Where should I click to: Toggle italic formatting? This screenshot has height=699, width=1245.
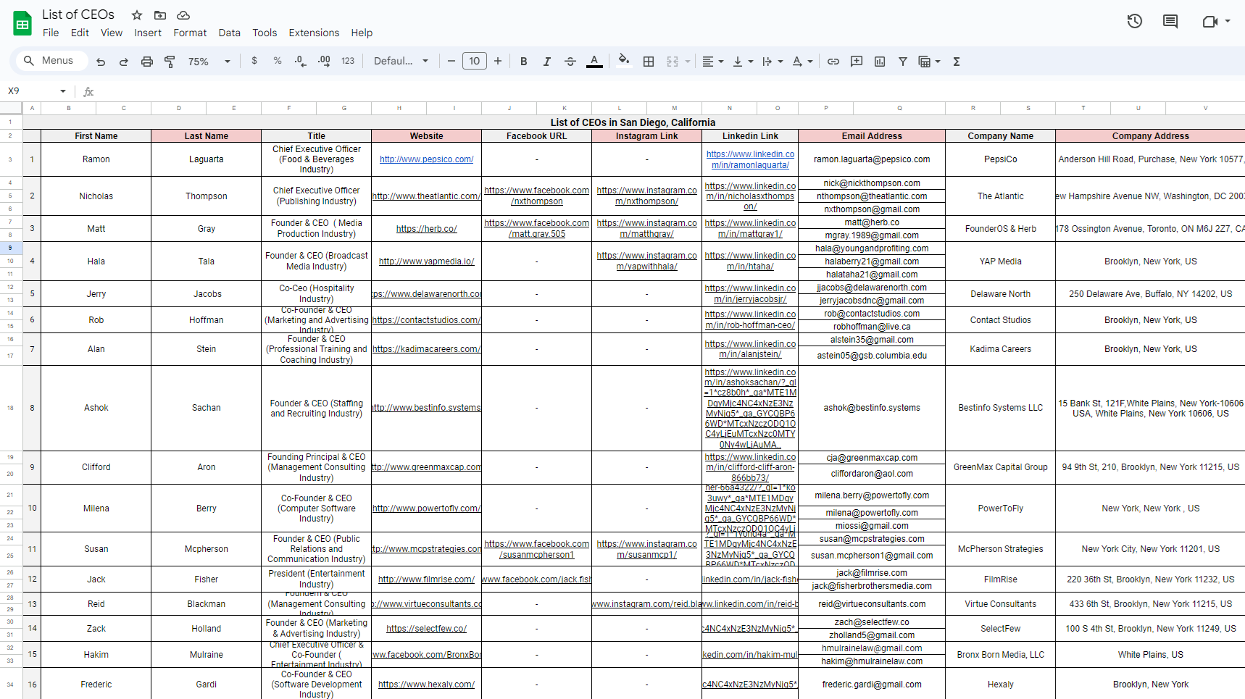click(547, 62)
